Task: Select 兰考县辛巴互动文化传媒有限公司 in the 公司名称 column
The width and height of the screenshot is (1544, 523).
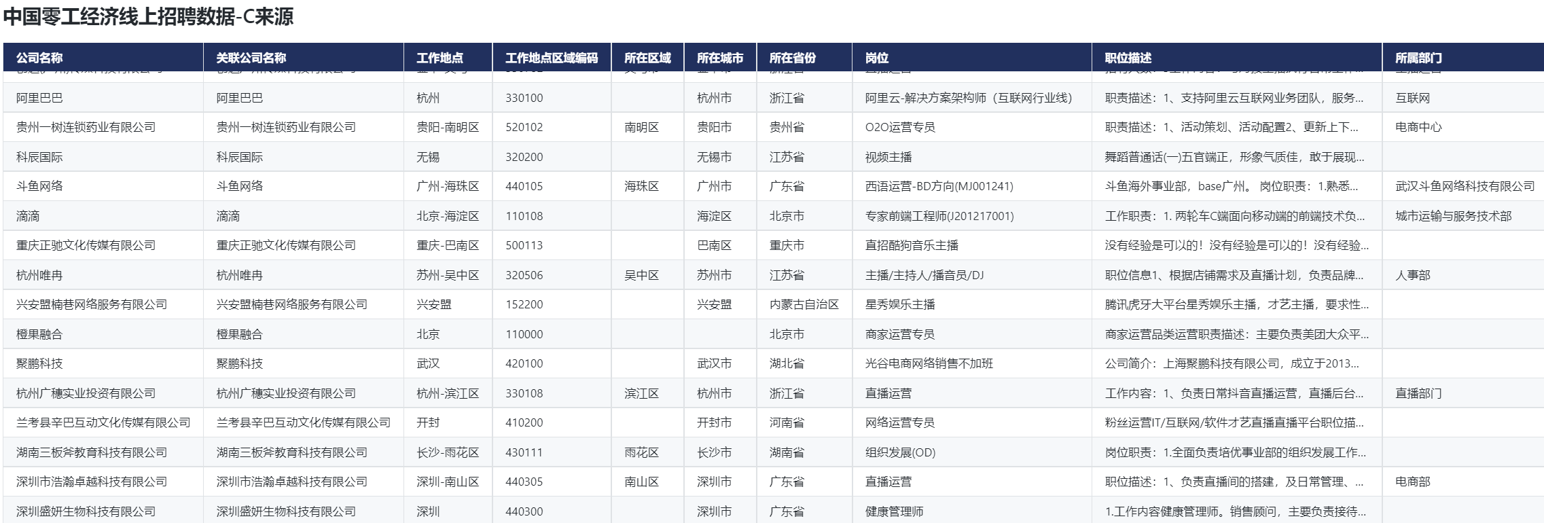Action: 103,422
